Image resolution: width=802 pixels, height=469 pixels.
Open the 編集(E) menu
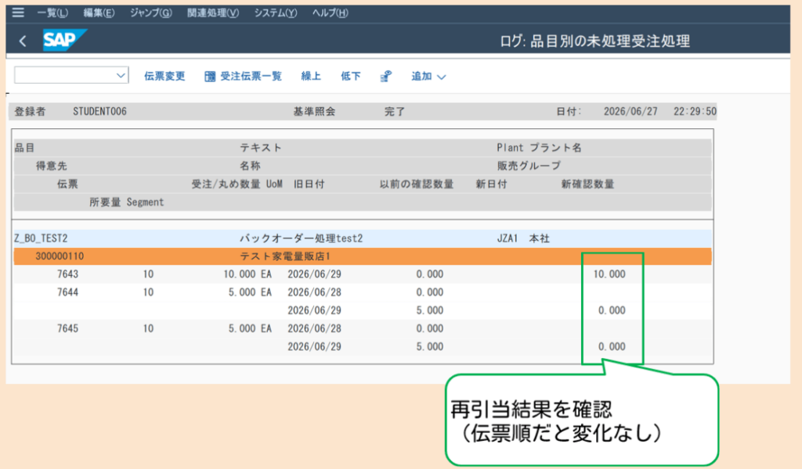[99, 13]
